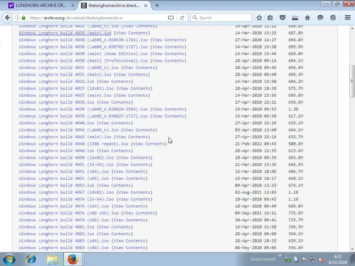Go to the Firefox home page
Image resolution: width=355 pixels, height=266 pixels.
click(307, 18)
